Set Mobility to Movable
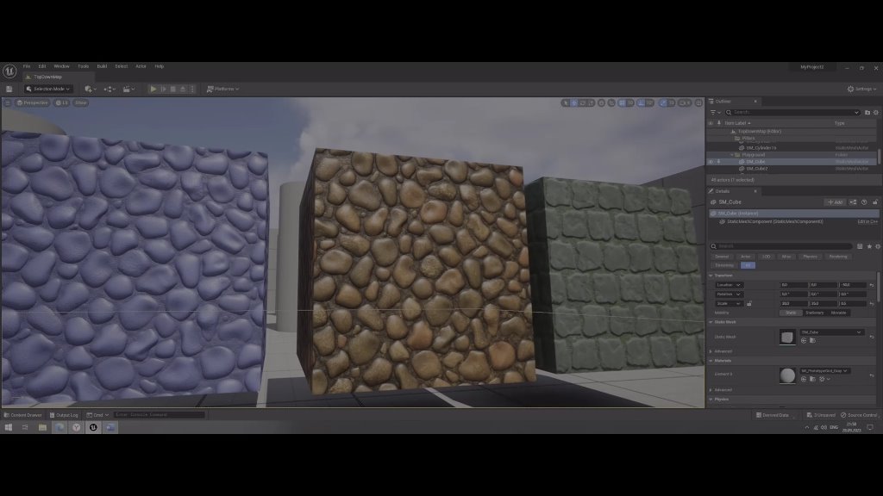Viewport: 883px width, 496px height. tap(838, 313)
